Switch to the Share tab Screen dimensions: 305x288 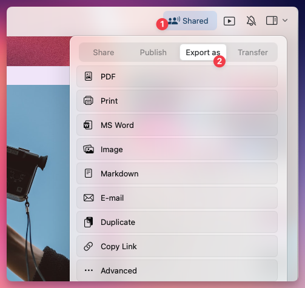point(104,52)
